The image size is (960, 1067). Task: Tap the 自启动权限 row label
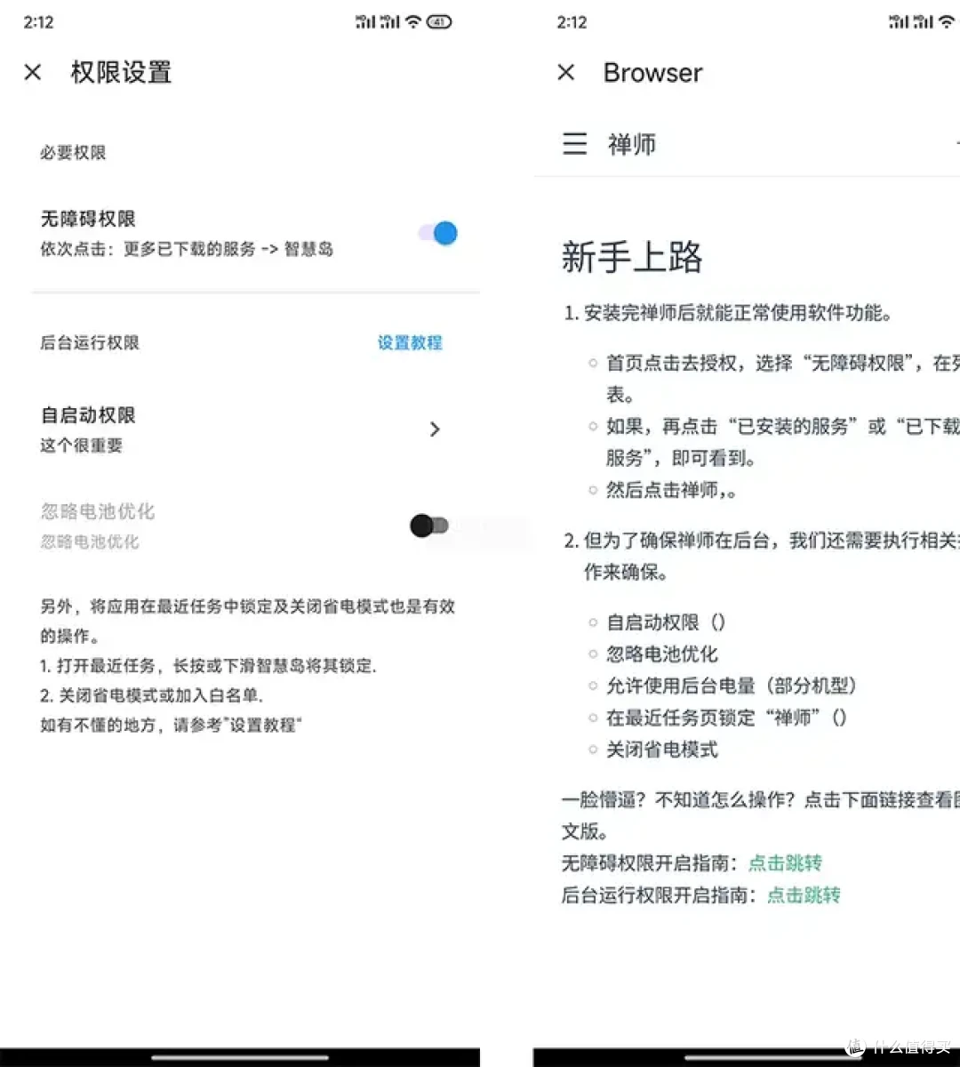[88, 415]
